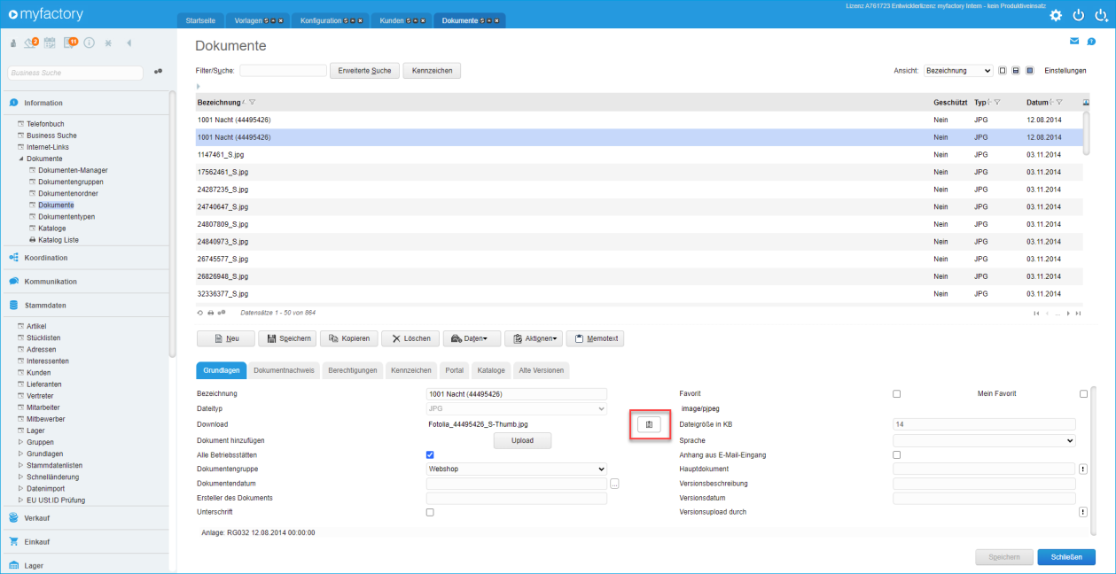Toggle the Unterschrift checkbox

[431, 512]
